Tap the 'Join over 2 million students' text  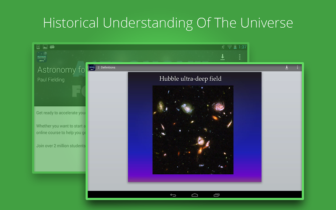(x=61, y=146)
